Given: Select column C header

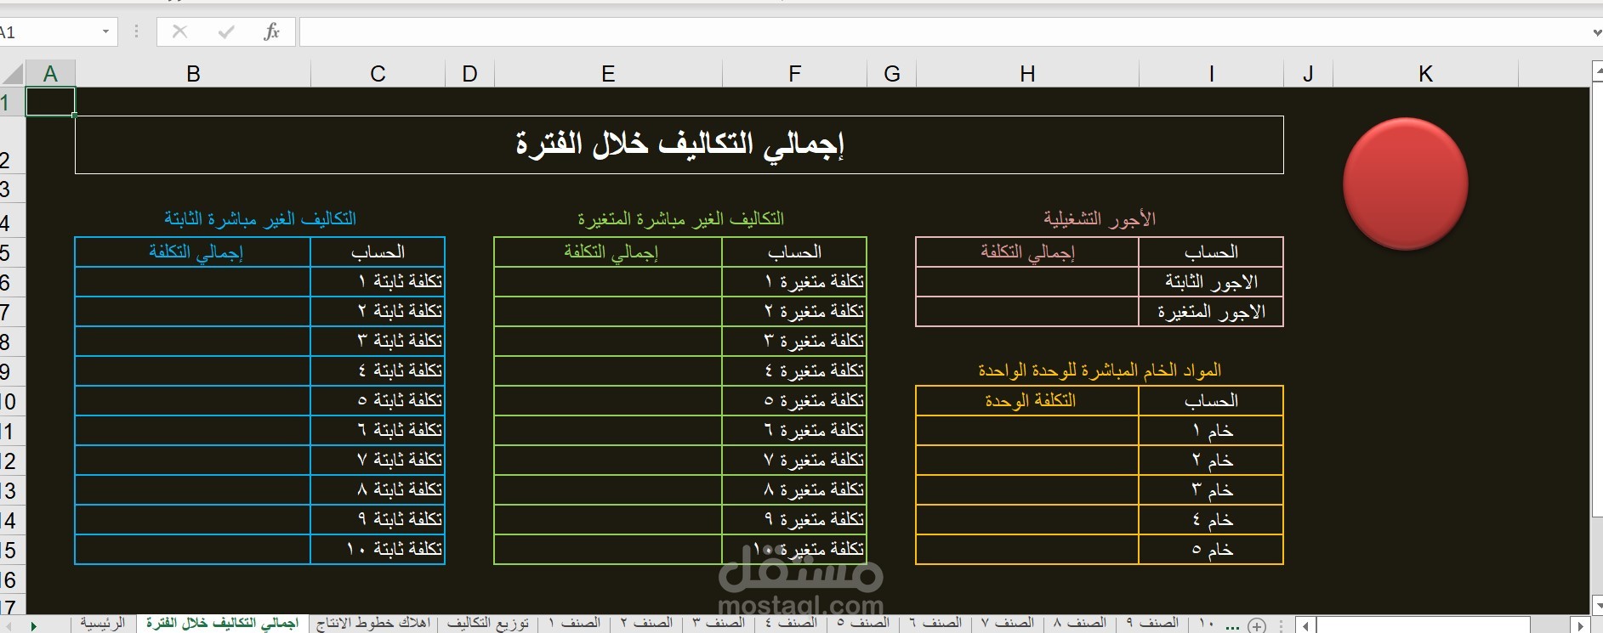Looking at the screenshot, I should [378, 74].
